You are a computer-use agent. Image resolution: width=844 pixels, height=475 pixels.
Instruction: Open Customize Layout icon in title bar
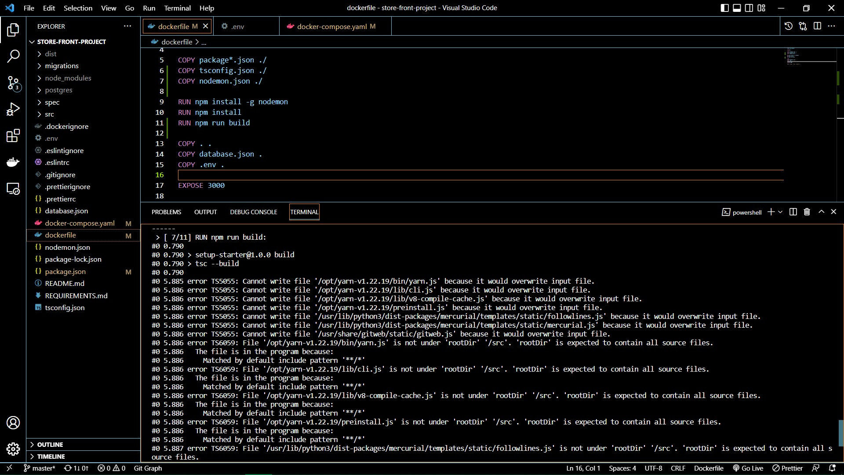pos(762,8)
